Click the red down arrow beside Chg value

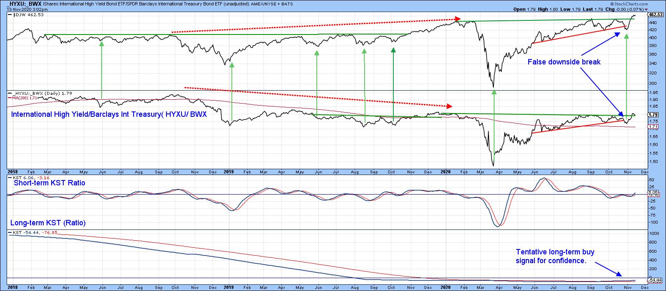tap(646, 9)
